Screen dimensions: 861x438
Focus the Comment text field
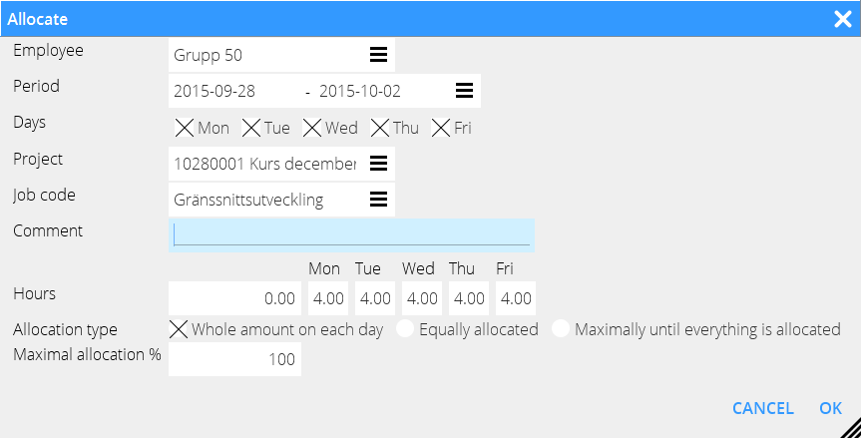(351, 234)
